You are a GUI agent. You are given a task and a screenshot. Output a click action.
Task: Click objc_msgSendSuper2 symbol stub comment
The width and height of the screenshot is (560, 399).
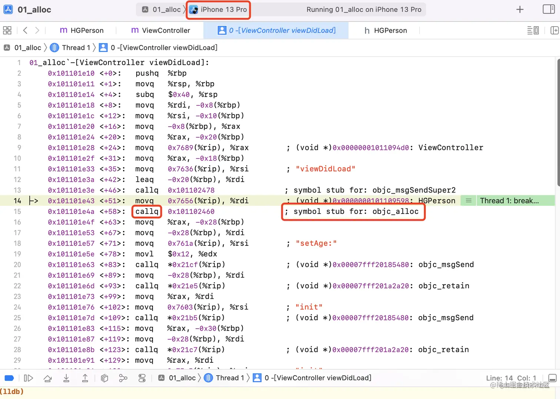click(x=370, y=190)
